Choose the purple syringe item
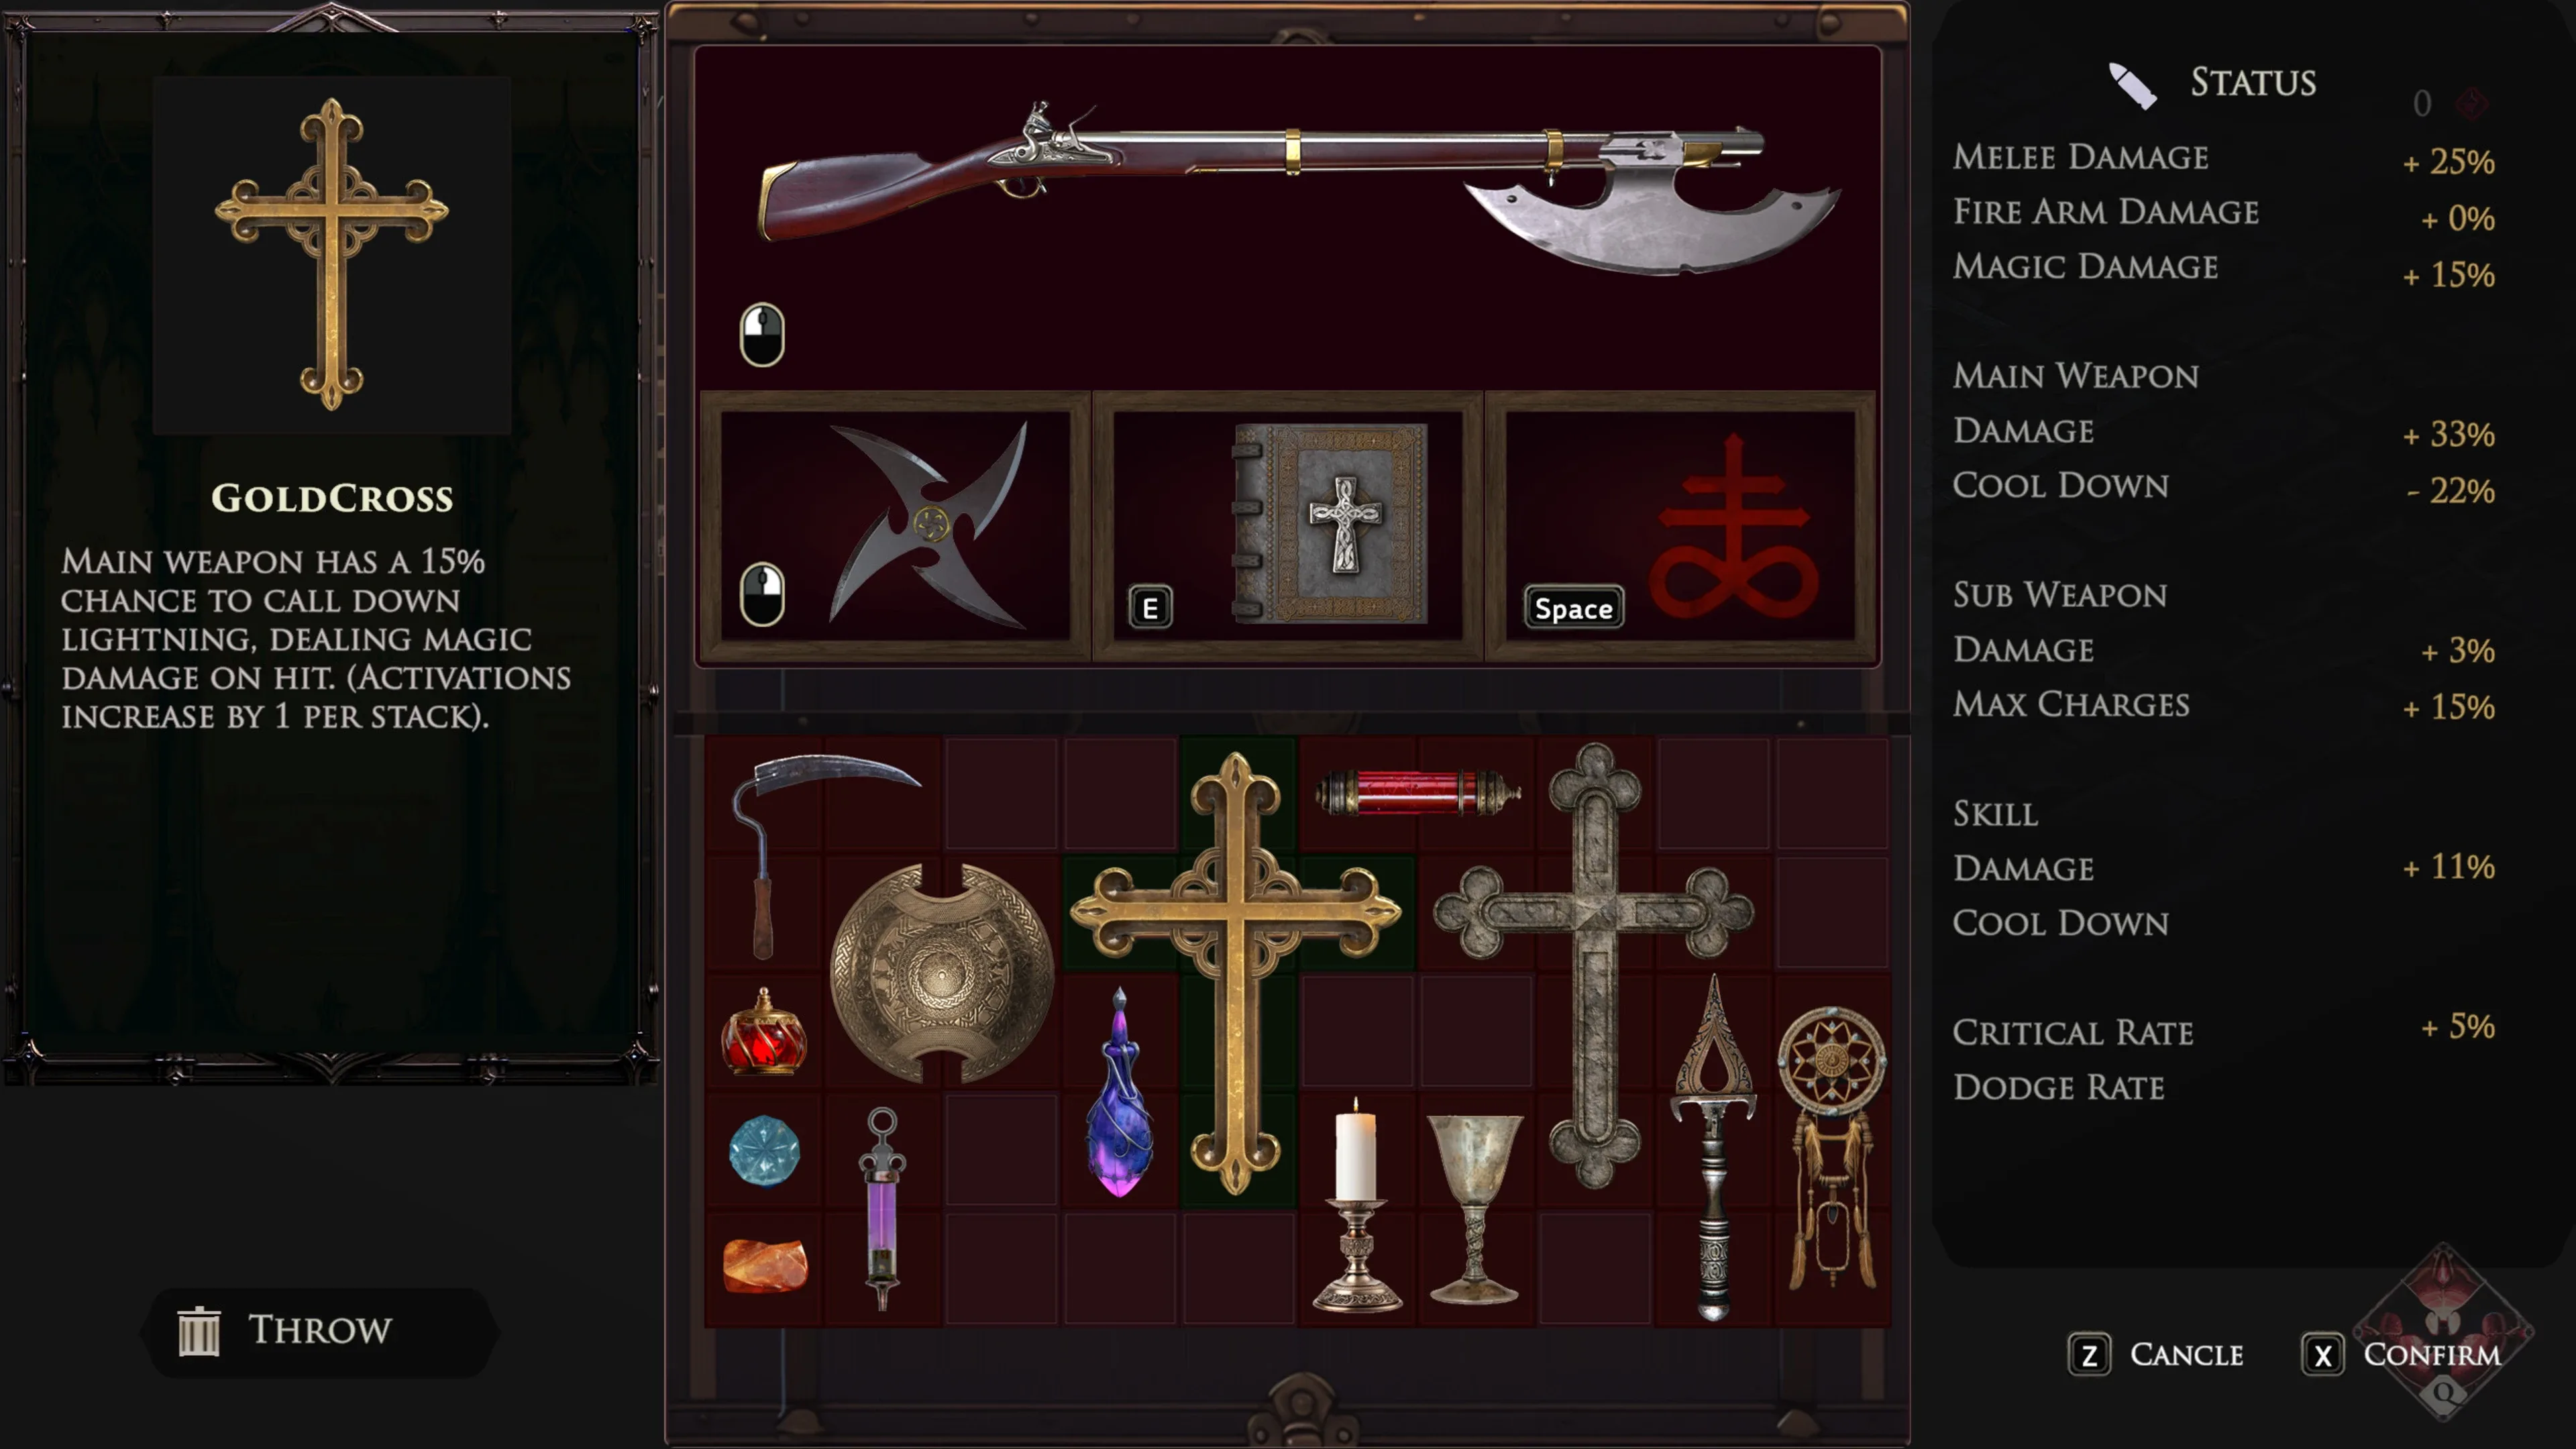The image size is (2576, 1449). coord(881,1208)
